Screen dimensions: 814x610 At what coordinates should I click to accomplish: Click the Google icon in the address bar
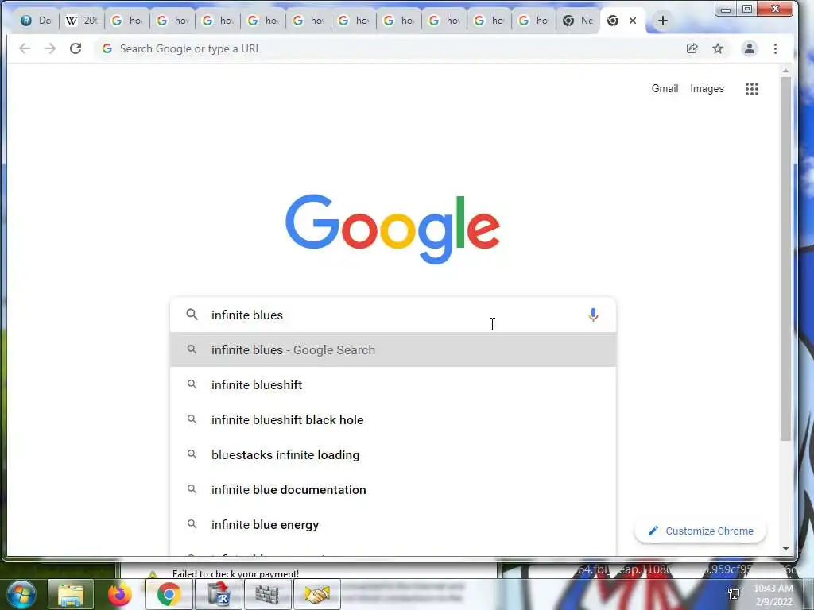[x=107, y=48]
